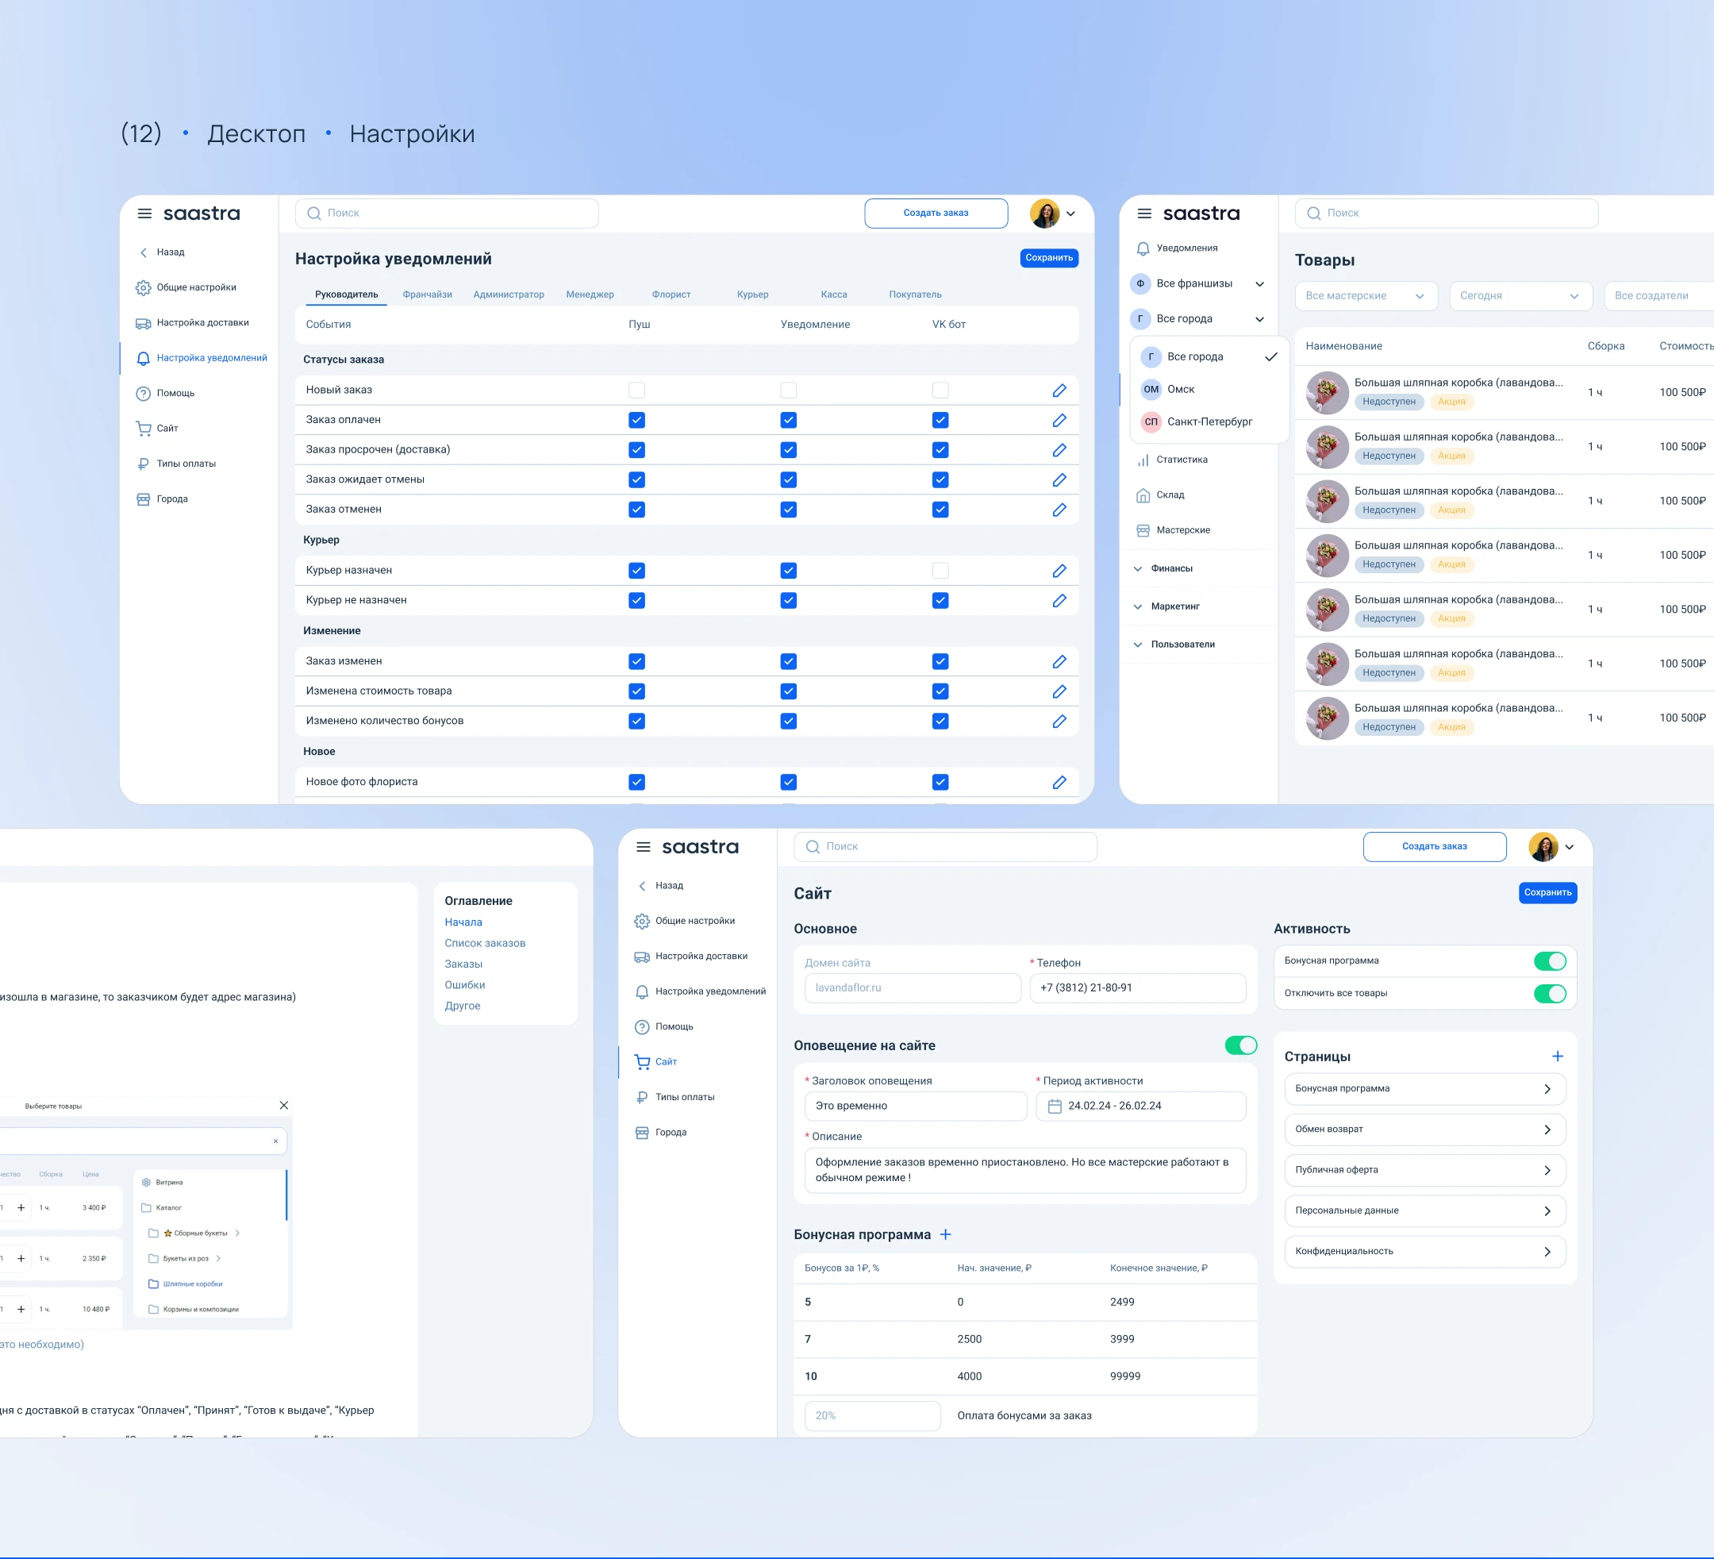Click the edit pencil for Новый заказ row
This screenshot has height=1559, width=1714.
[1059, 391]
